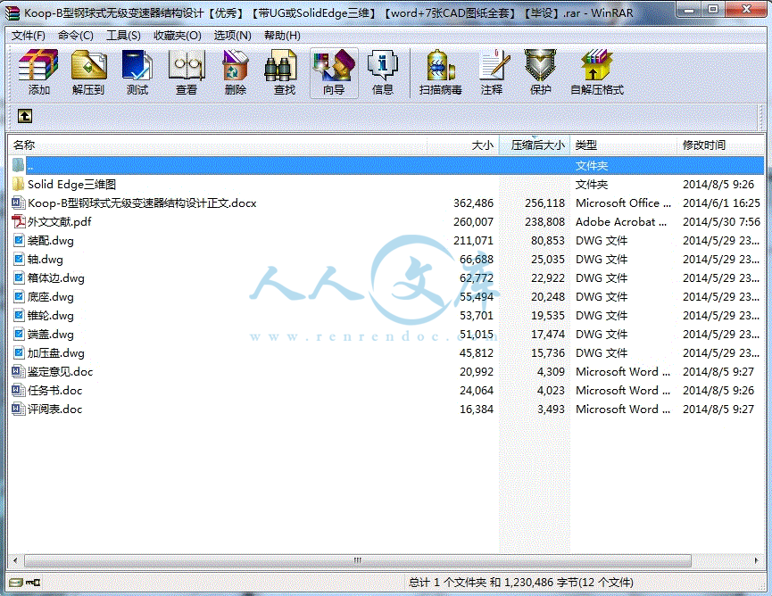Click the status bar file total text
The height and width of the screenshot is (596, 772).
coord(521,583)
